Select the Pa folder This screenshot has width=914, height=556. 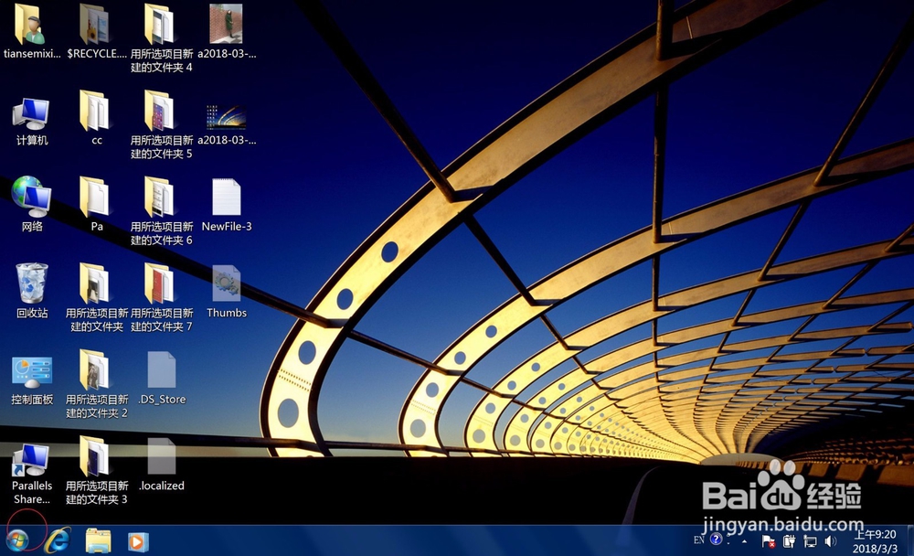pyautogui.click(x=96, y=198)
